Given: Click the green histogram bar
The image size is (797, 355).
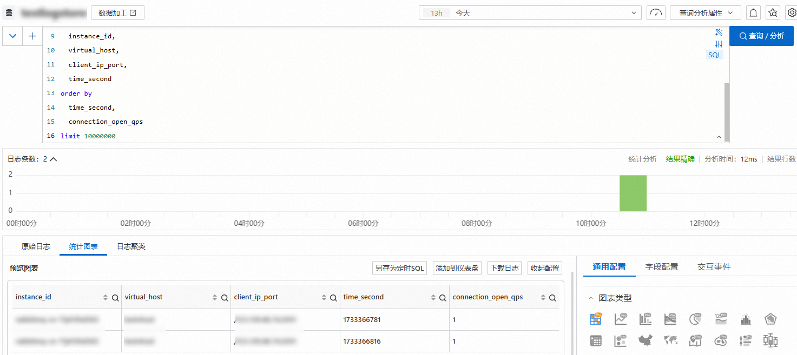Looking at the screenshot, I should [633, 193].
